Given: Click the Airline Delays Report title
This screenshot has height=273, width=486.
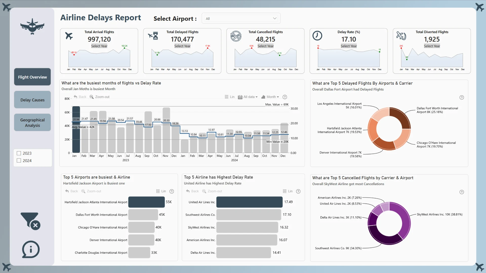Looking at the screenshot, I should 100,18.
